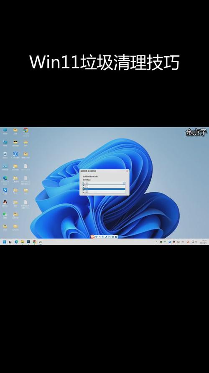The width and height of the screenshot is (209, 373).
Task: Open File Explorer from the taskbar
Action: [23, 242]
